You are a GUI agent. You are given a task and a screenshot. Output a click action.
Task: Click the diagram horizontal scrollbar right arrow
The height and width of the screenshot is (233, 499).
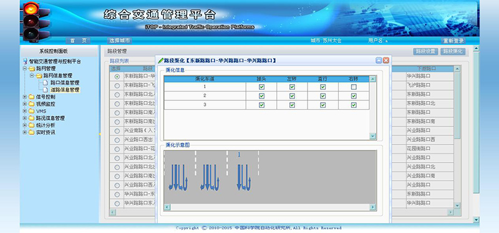tap(372, 207)
